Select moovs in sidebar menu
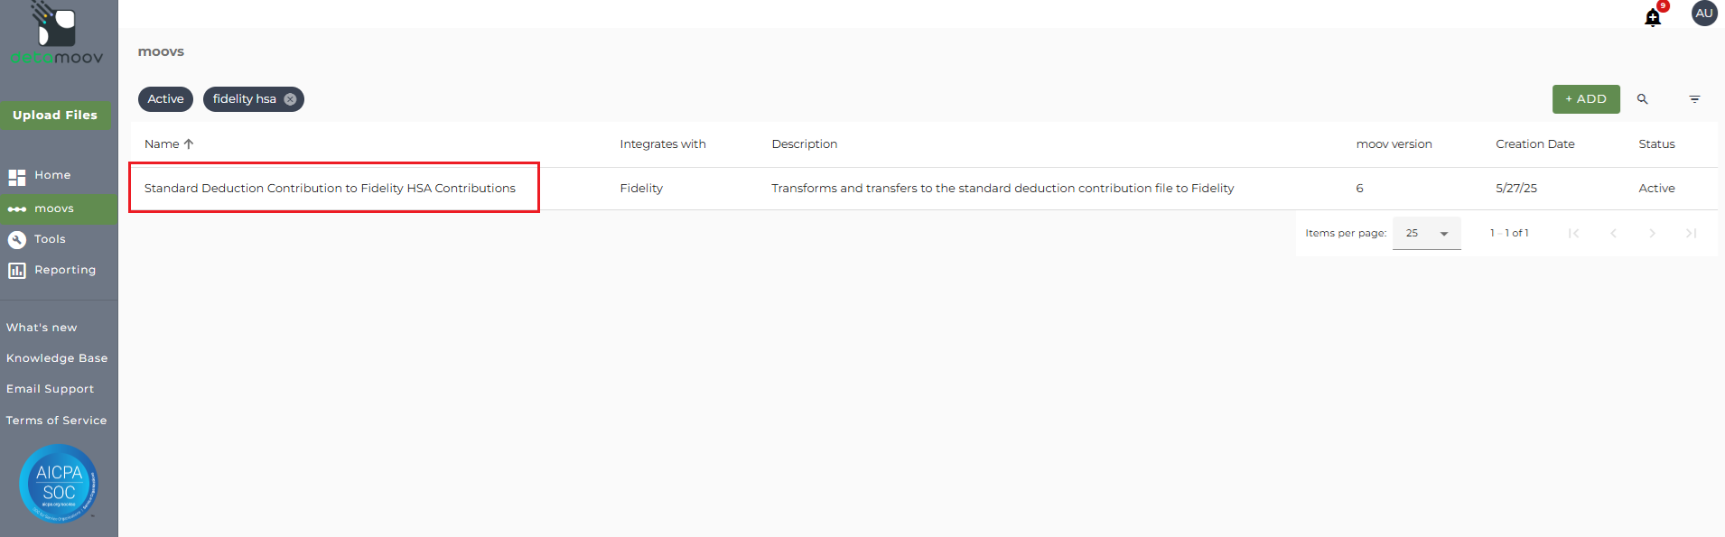Image resolution: width=1725 pixels, height=537 pixels. (x=54, y=208)
